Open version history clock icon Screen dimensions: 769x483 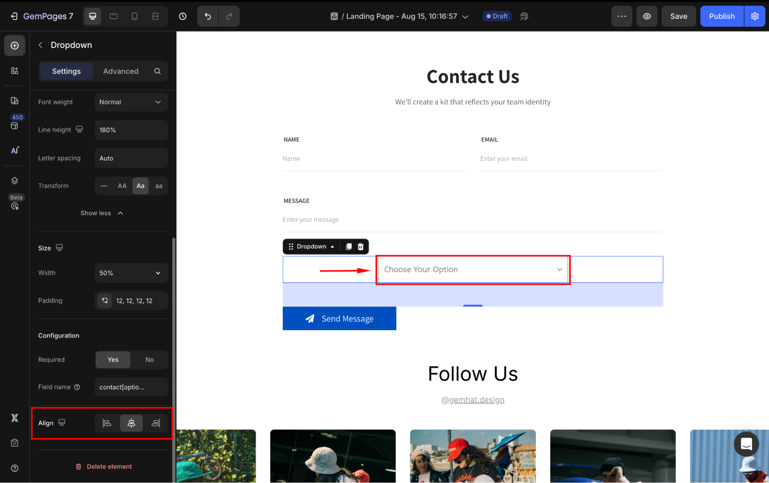pyautogui.click(x=183, y=16)
